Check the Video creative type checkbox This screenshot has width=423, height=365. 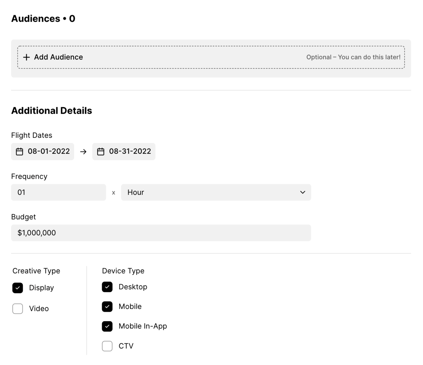coord(18,309)
